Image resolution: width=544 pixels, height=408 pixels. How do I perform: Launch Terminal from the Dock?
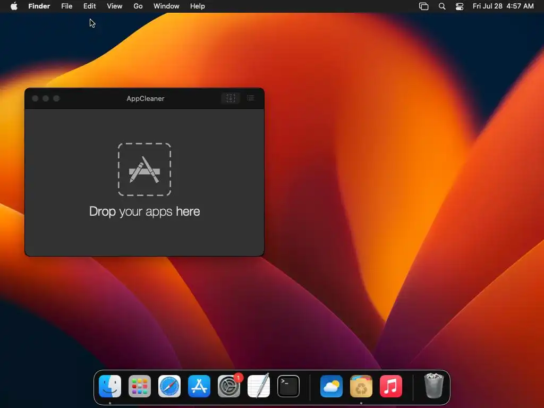[x=288, y=386]
